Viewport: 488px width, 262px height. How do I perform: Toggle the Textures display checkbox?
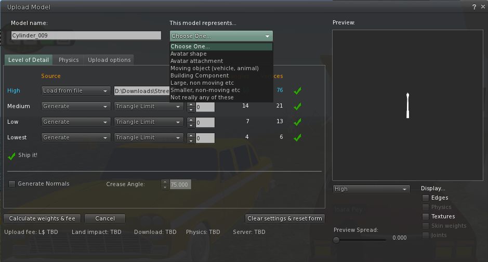click(x=426, y=217)
